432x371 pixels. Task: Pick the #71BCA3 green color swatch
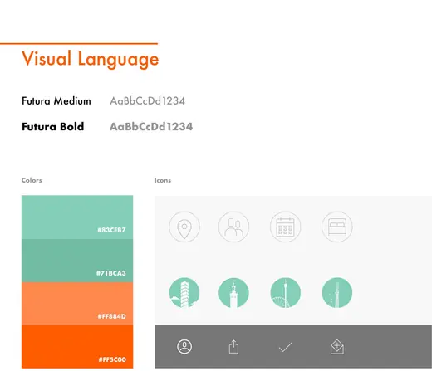click(77, 261)
